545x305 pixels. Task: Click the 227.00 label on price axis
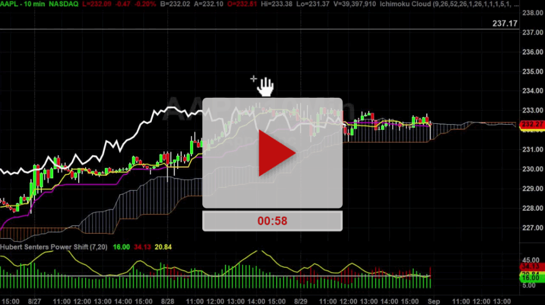pos(532,228)
